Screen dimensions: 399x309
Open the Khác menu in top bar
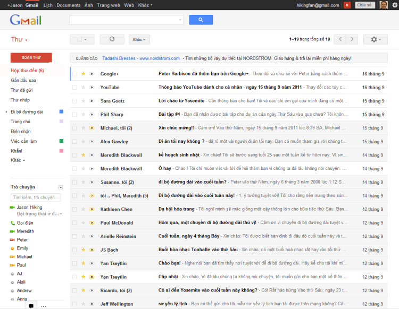pyautogui.click(x=145, y=5)
